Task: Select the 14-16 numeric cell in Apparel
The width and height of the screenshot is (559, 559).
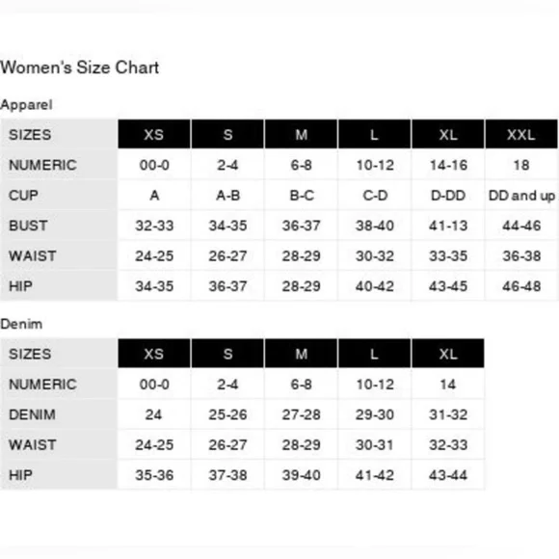Action: [x=448, y=165]
